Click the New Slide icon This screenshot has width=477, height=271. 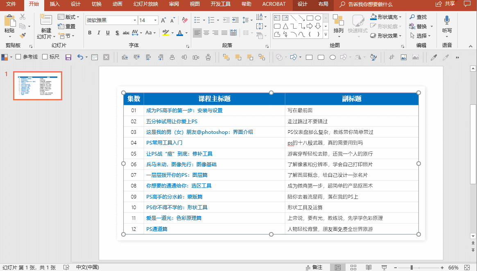46,19
